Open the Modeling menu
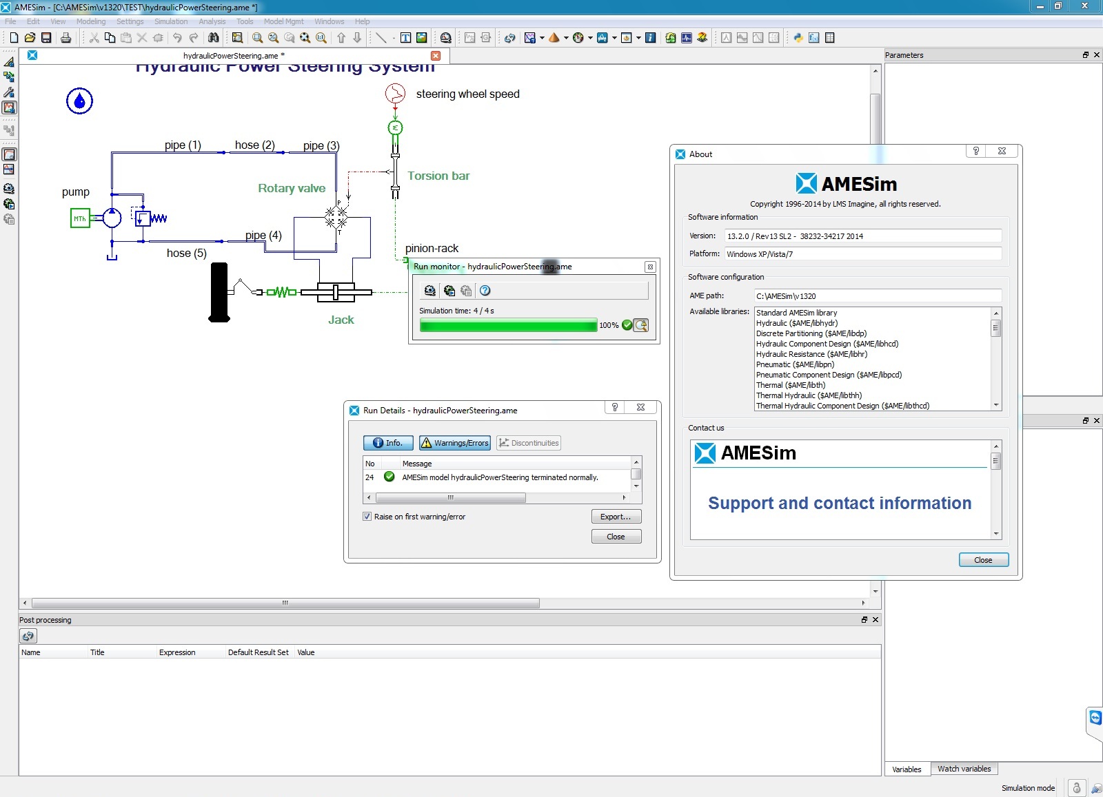1103x797 pixels. (91, 21)
